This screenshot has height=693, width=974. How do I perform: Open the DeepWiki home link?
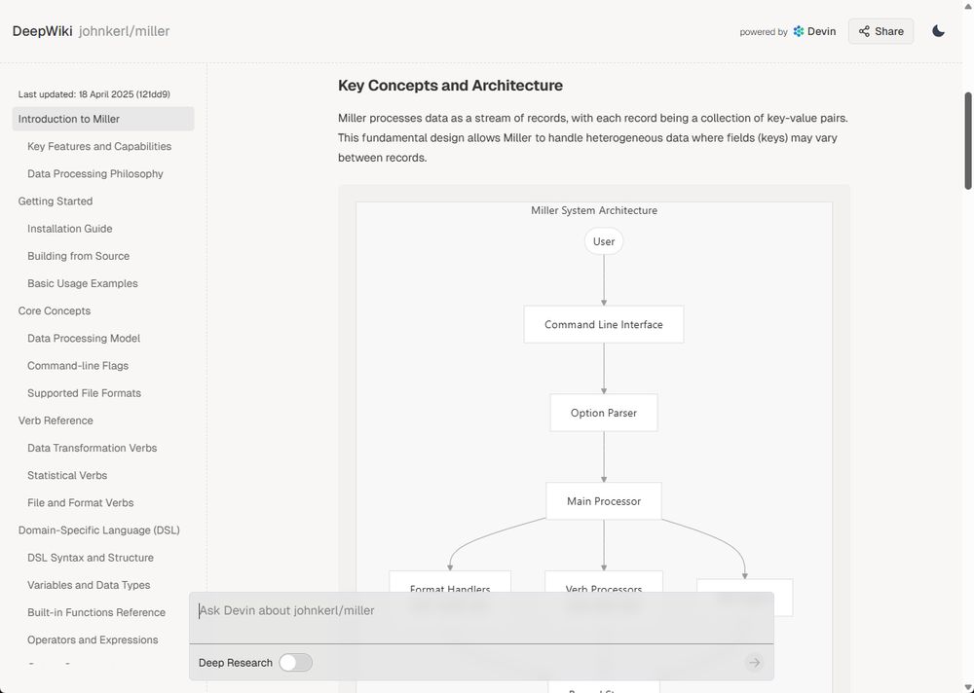[x=42, y=31]
